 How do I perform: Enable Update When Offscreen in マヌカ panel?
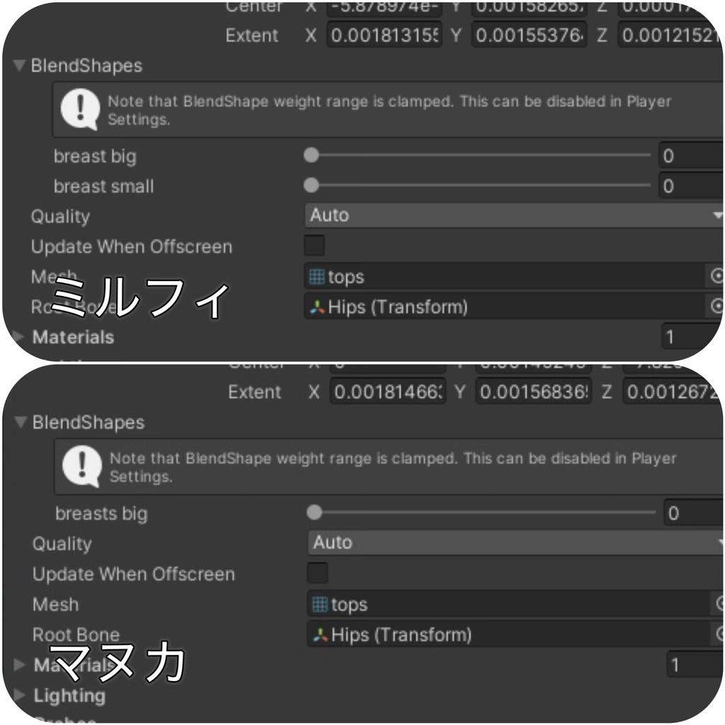pos(317,573)
